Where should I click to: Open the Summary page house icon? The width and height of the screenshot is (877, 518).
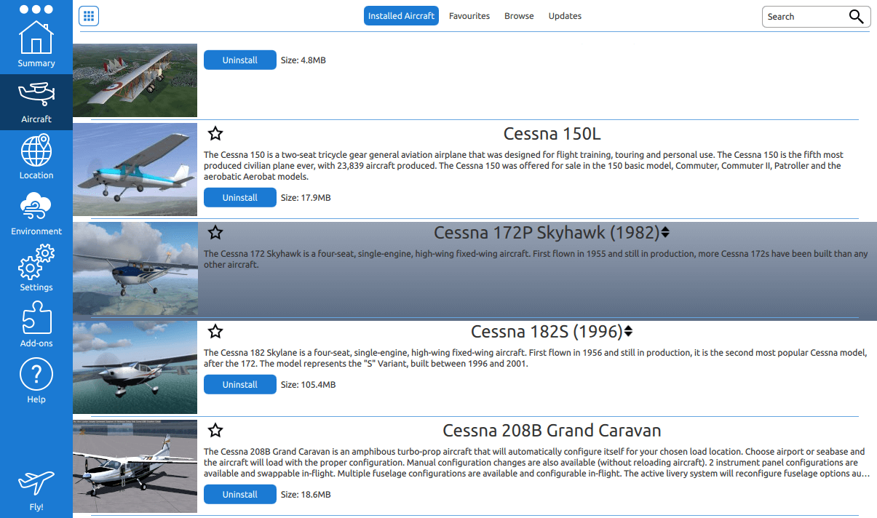click(36, 38)
